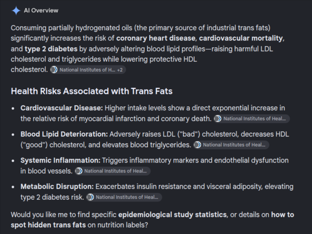Click the NIH source icon in the Systemic Inflammation bullet

click(x=79, y=171)
